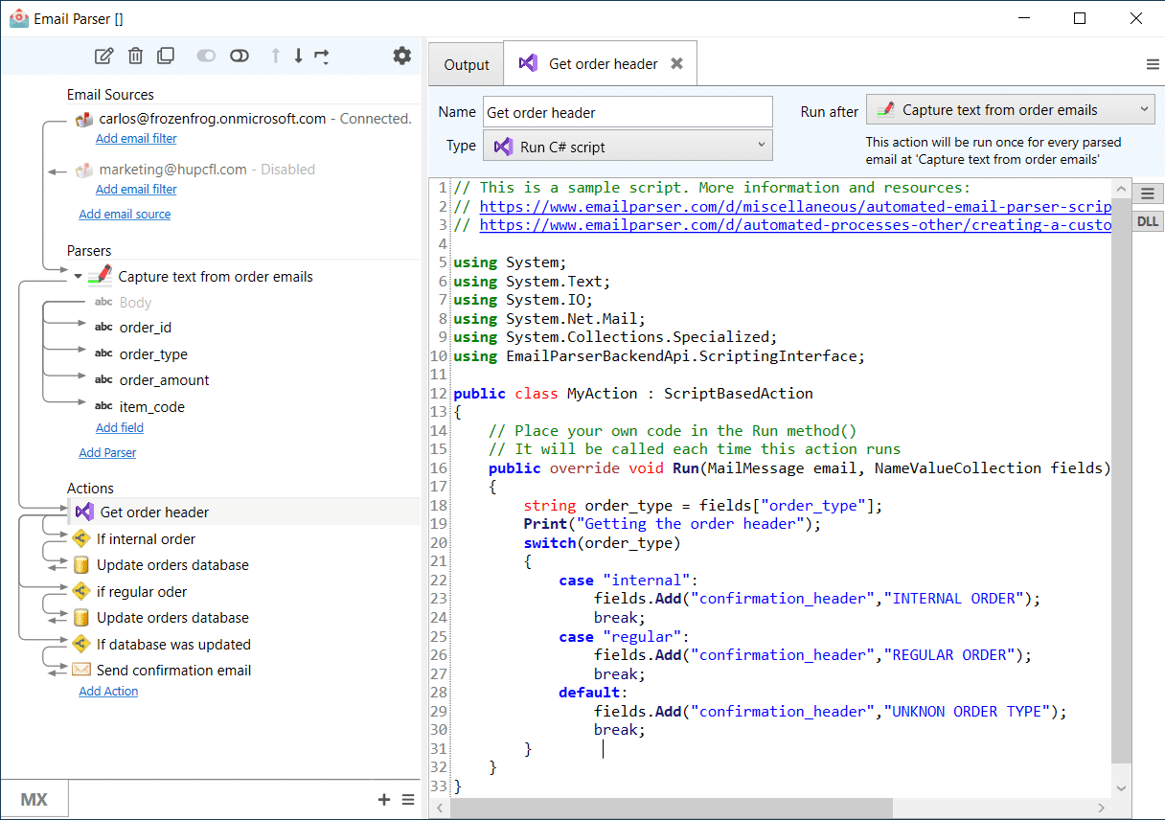Click Add email filter under marketing@hupcfl.com
The width and height of the screenshot is (1165, 820).
pyautogui.click(x=136, y=190)
